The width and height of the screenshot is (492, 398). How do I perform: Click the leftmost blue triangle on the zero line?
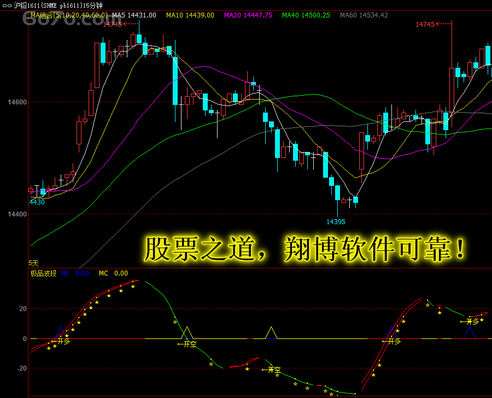(x=61, y=333)
